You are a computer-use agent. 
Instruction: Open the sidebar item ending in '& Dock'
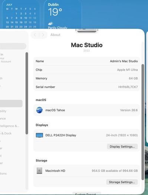[x=6, y=133]
